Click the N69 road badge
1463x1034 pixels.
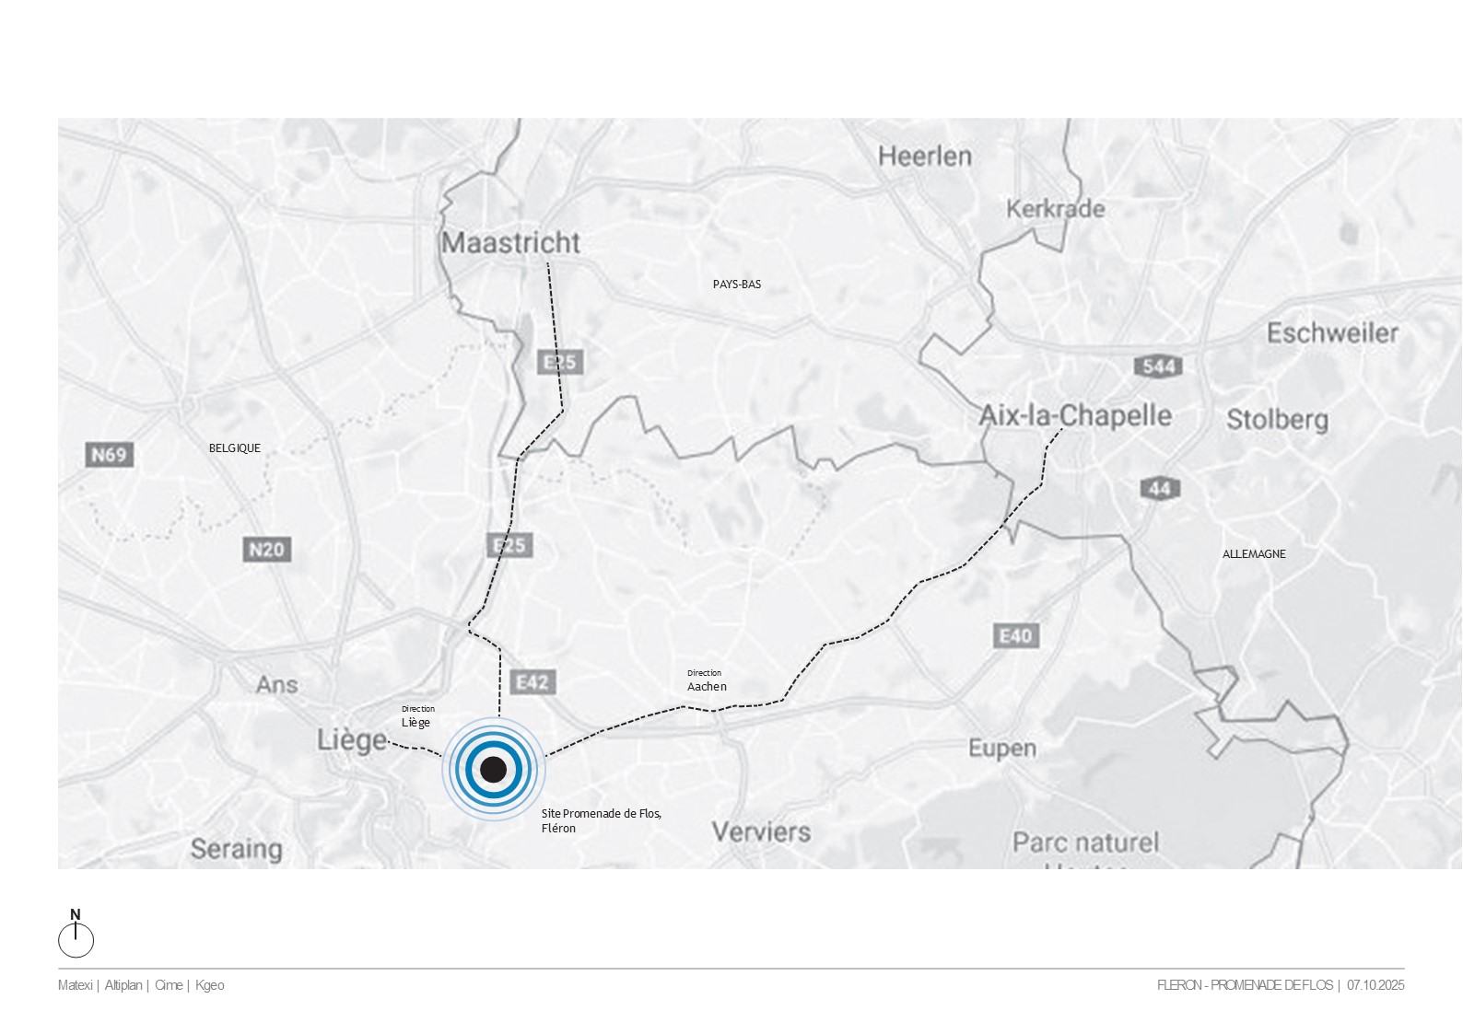109,454
